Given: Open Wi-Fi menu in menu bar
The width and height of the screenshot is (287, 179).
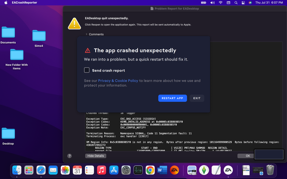Looking at the screenshot, I should [221, 2].
